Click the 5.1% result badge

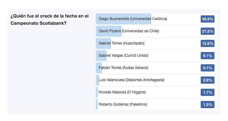208,68
